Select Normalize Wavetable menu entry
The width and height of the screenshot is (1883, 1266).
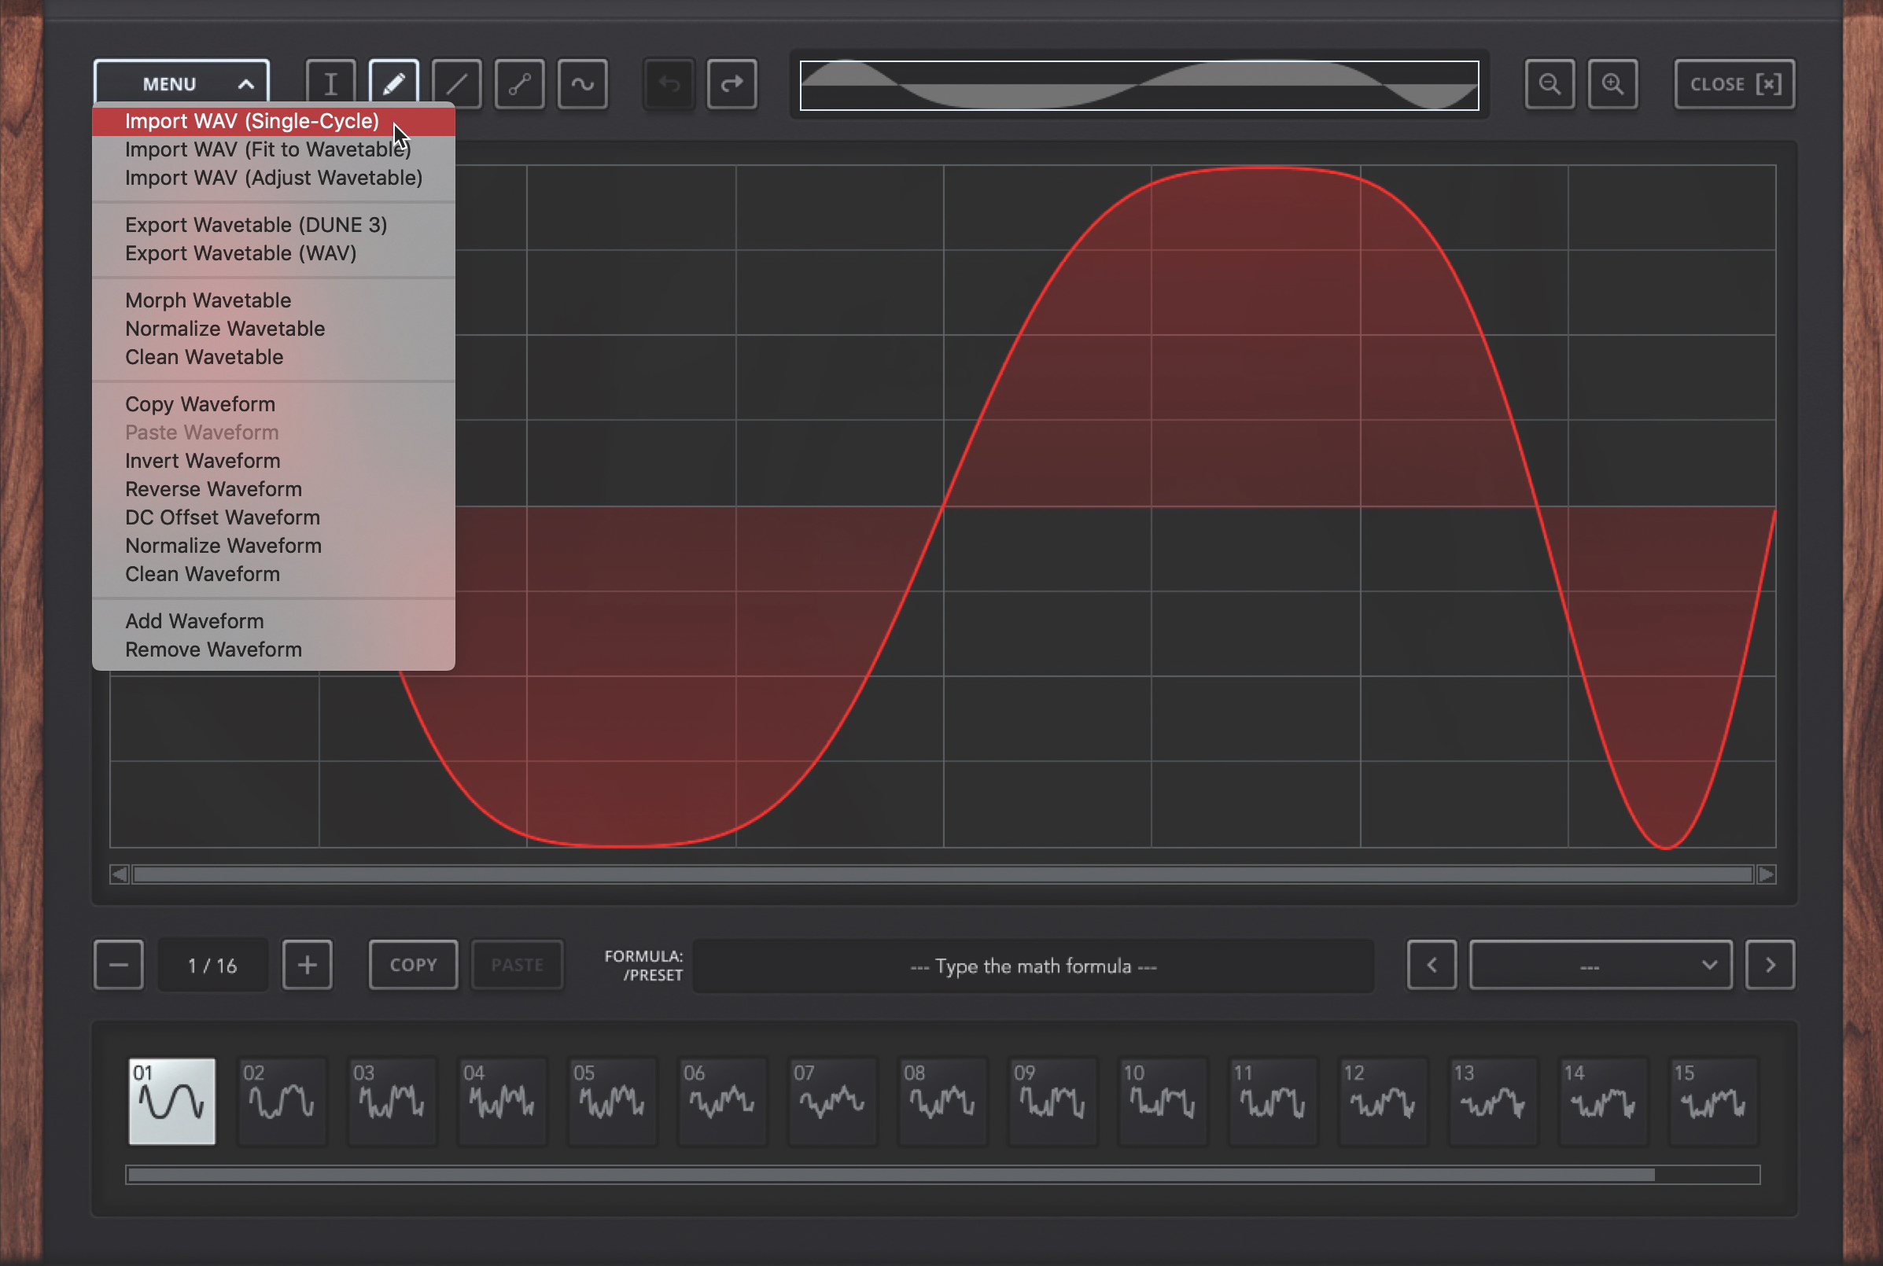pos(274,329)
